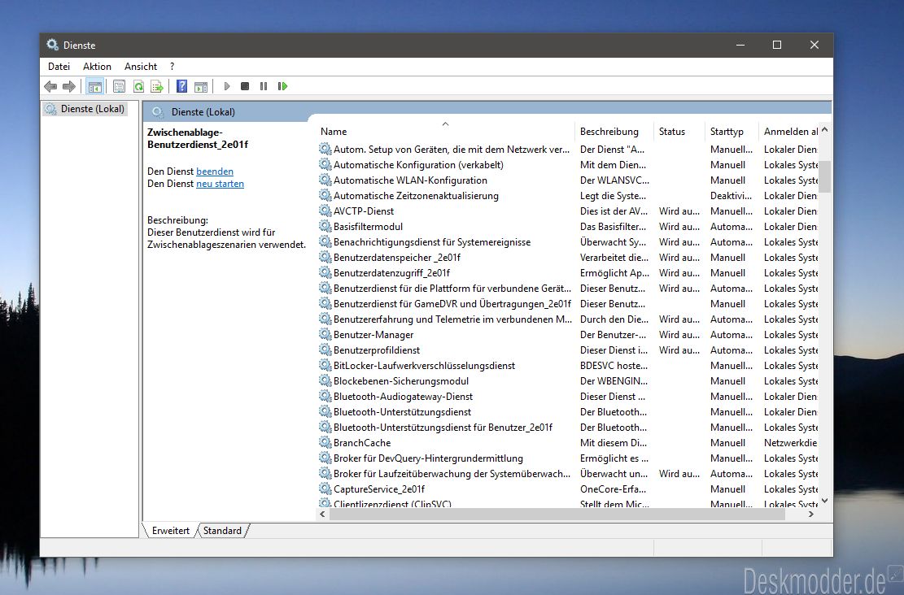Pause the service using the toolbar pause button
The width and height of the screenshot is (904, 595).
264,86
